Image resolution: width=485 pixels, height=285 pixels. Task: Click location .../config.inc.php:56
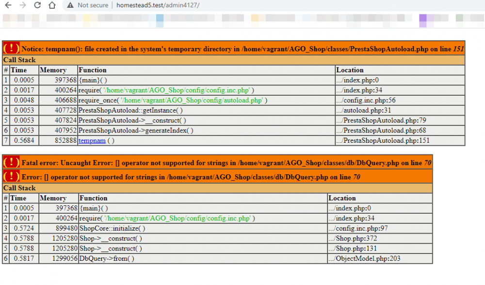(366, 101)
